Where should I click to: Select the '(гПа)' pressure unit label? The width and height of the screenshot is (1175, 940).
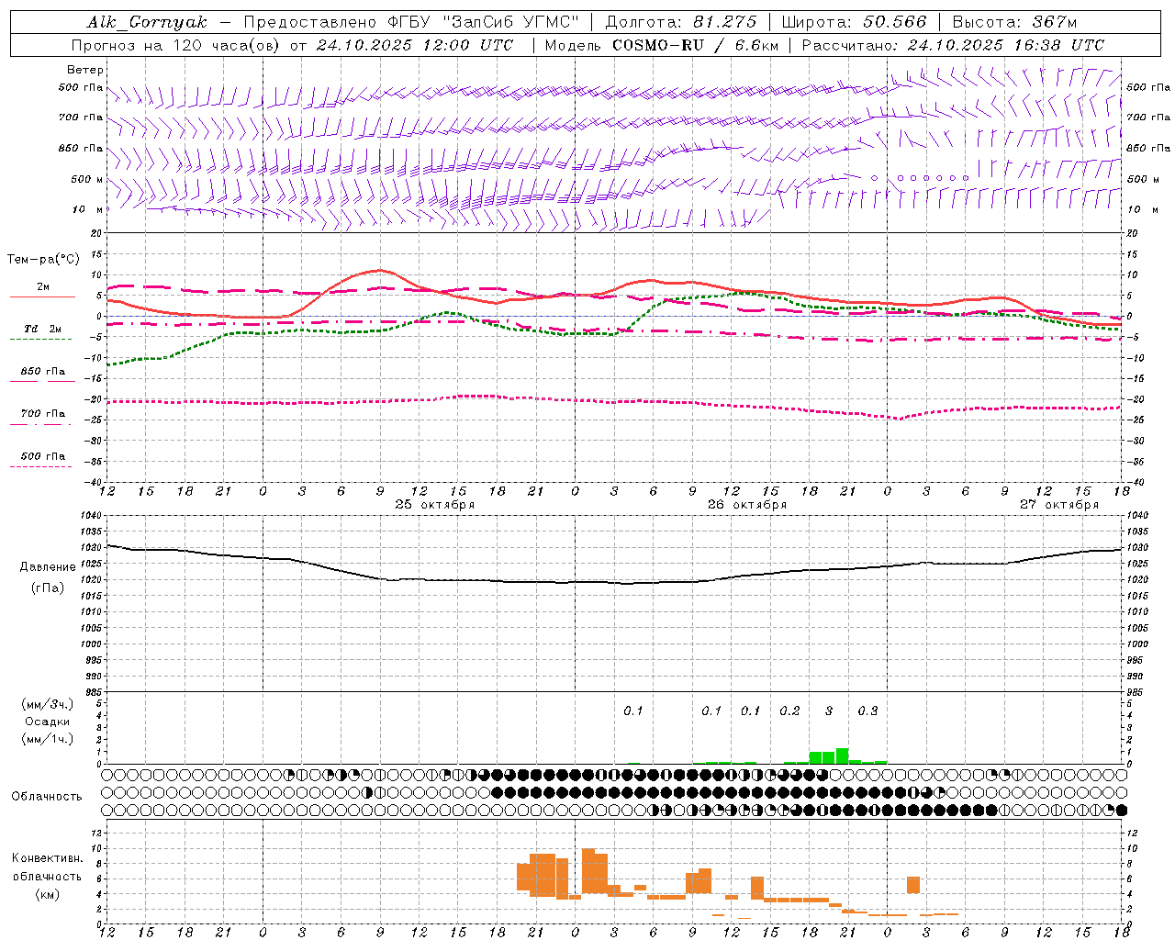48,588
